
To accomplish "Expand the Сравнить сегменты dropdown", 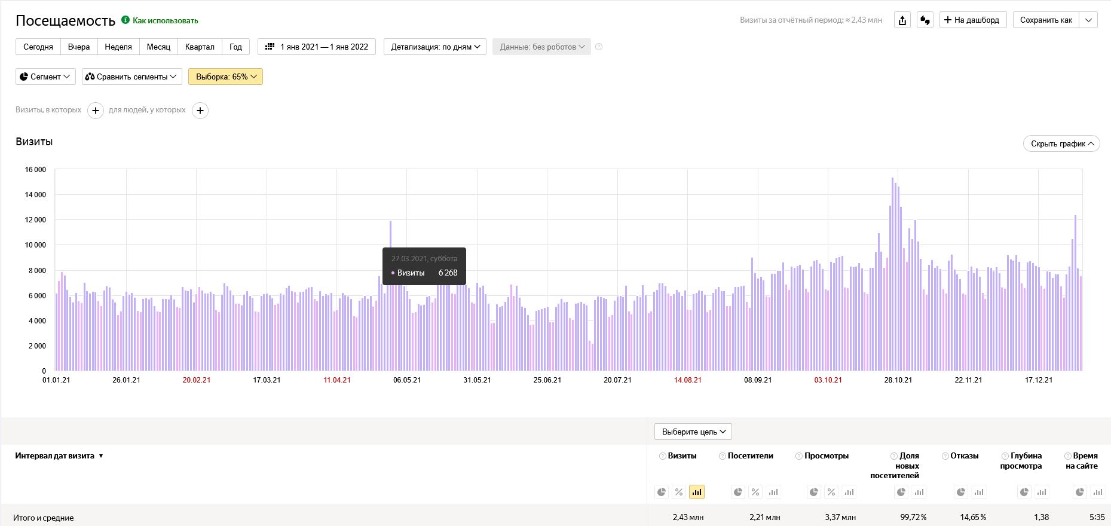I will (131, 77).
